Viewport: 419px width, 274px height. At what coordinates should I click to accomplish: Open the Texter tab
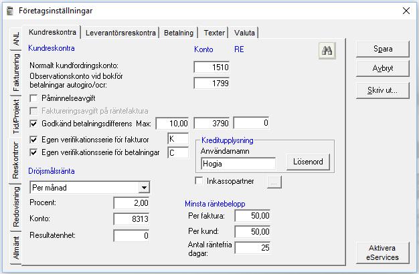(214, 33)
